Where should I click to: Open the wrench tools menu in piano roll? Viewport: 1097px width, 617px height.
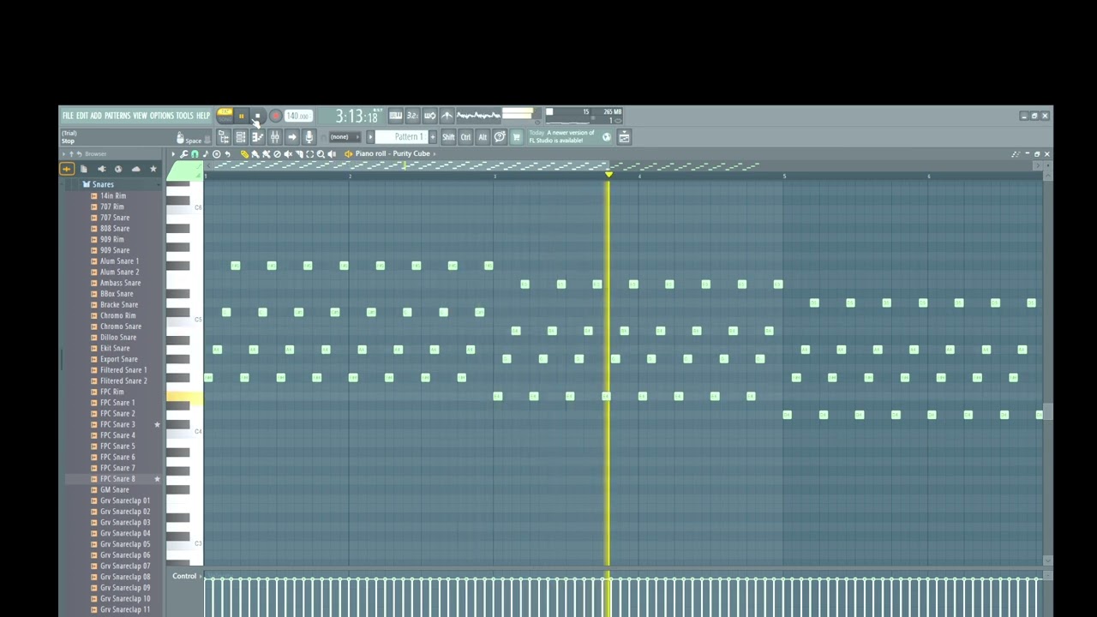(x=183, y=154)
